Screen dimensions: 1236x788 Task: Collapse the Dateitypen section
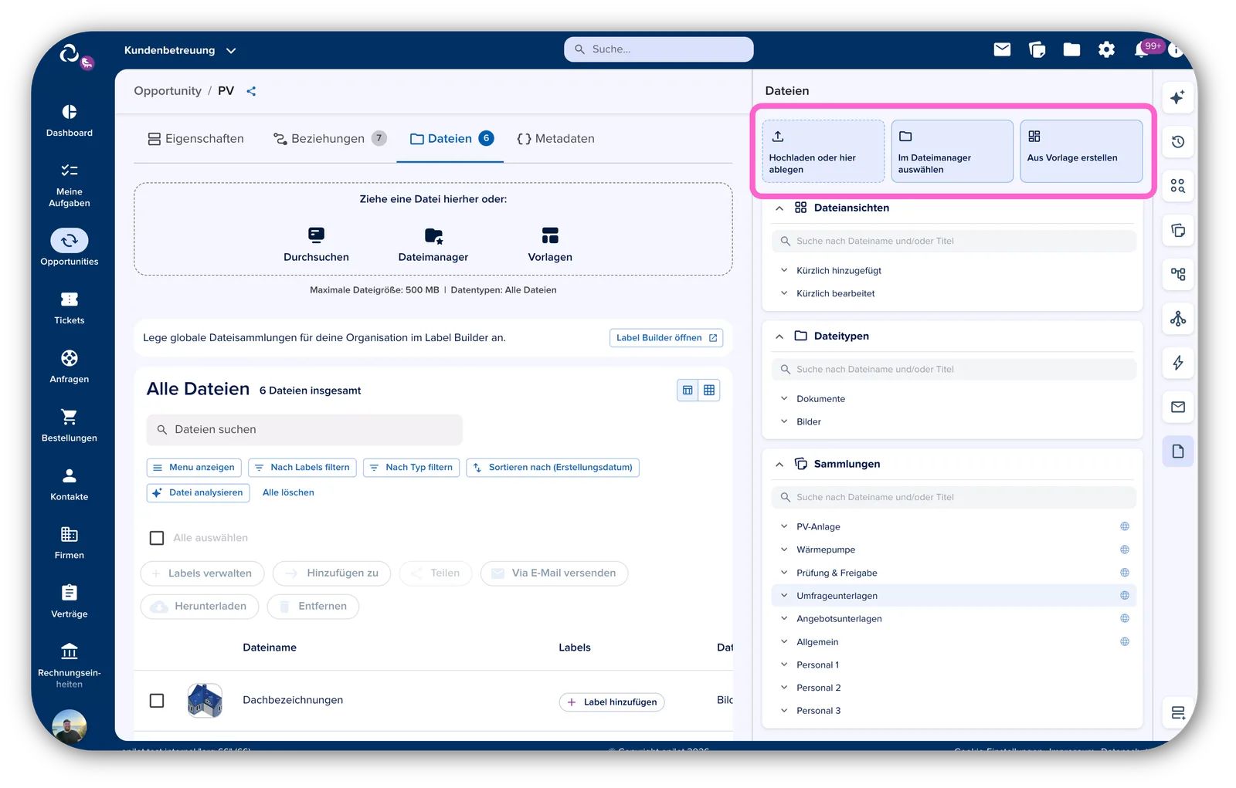[x=779, y=337]
